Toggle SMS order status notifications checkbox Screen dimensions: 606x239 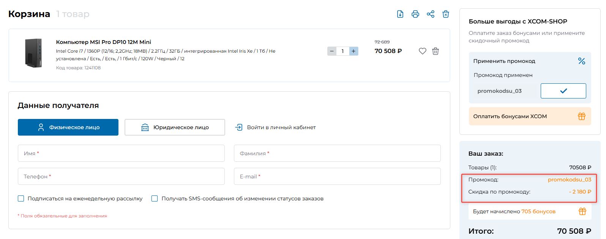tap(155, 198)
